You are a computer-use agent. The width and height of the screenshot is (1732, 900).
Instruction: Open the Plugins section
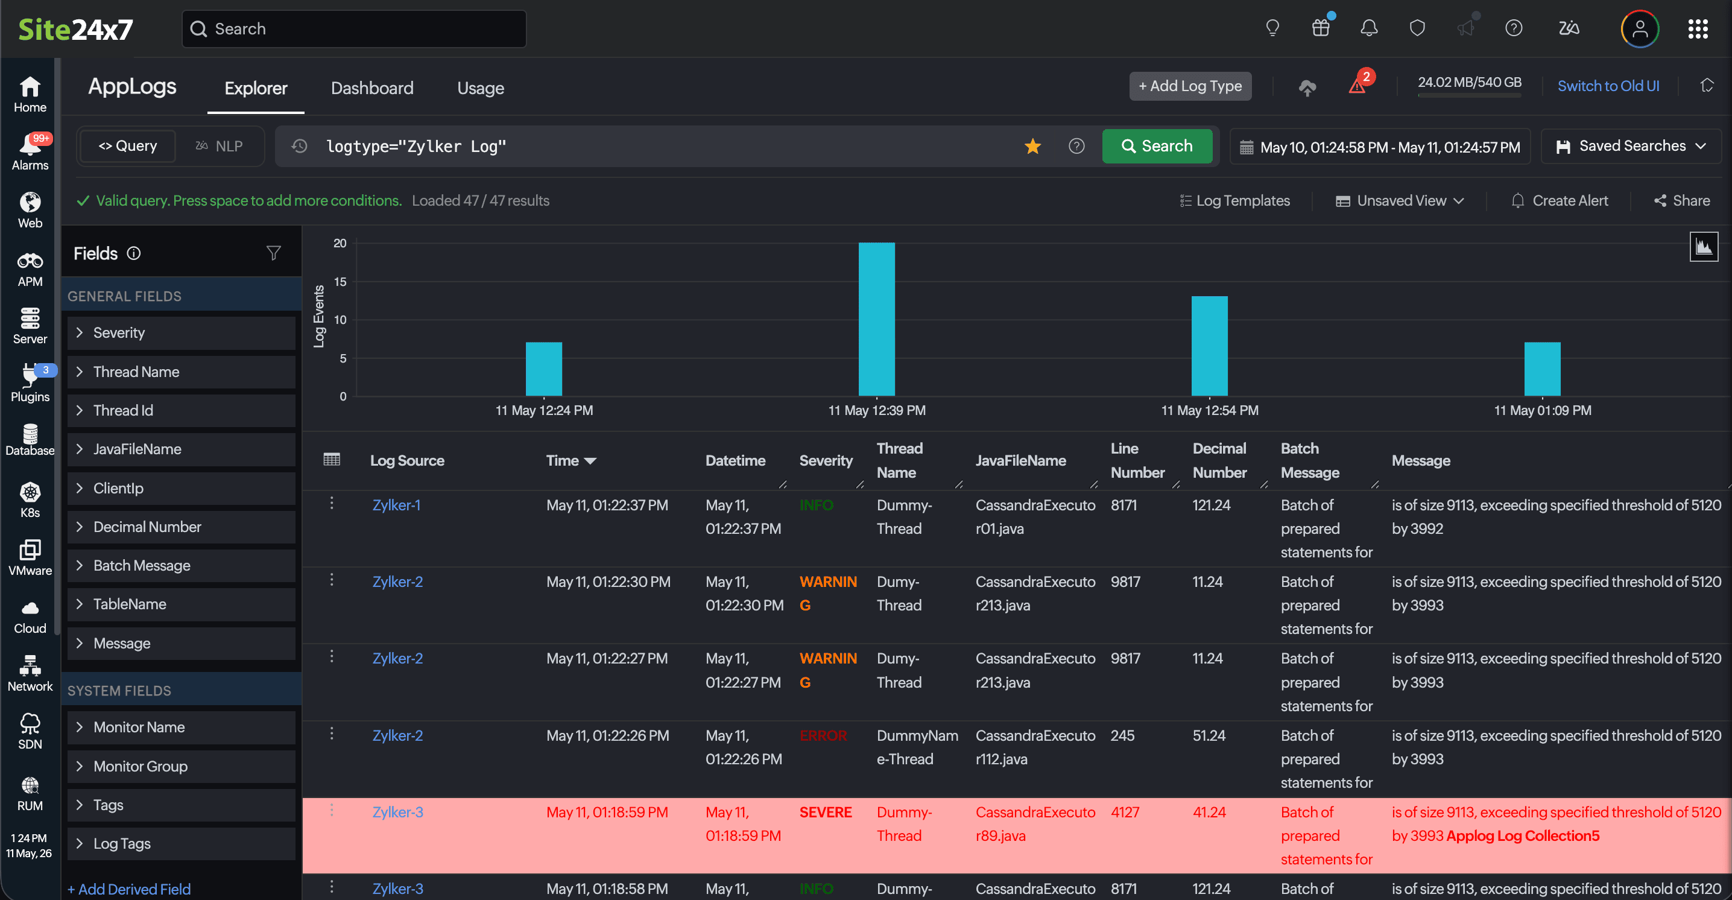coord(30,384)
